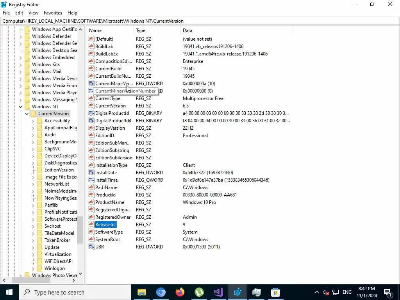Open uTorrent from the taskbar
400x300 pixels.
(199, 292)
